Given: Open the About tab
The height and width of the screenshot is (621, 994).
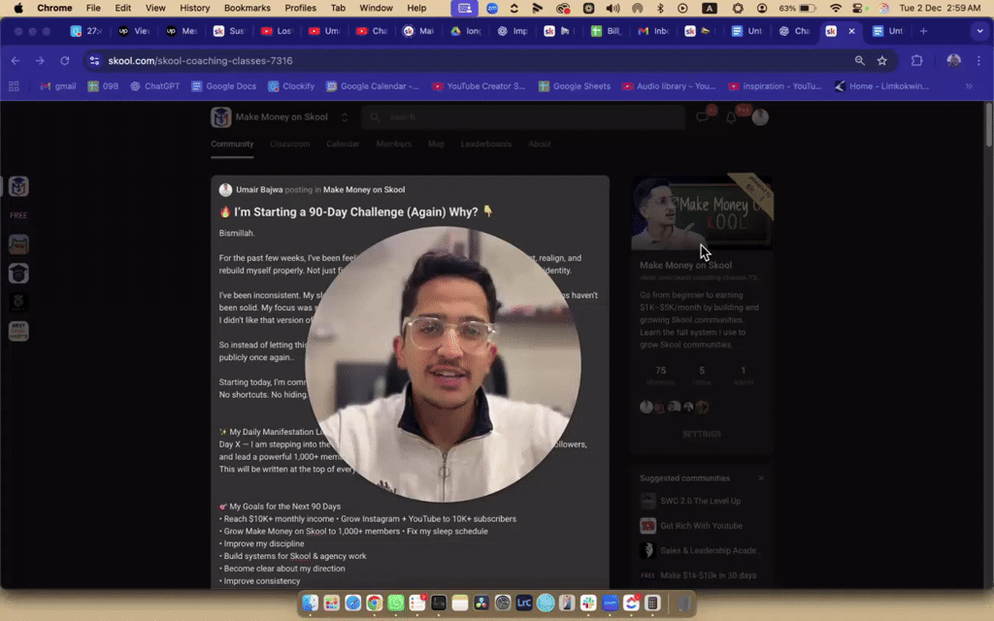Looking at the screenshot, I should coord(540,144).
